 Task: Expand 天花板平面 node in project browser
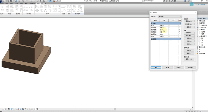198,27
